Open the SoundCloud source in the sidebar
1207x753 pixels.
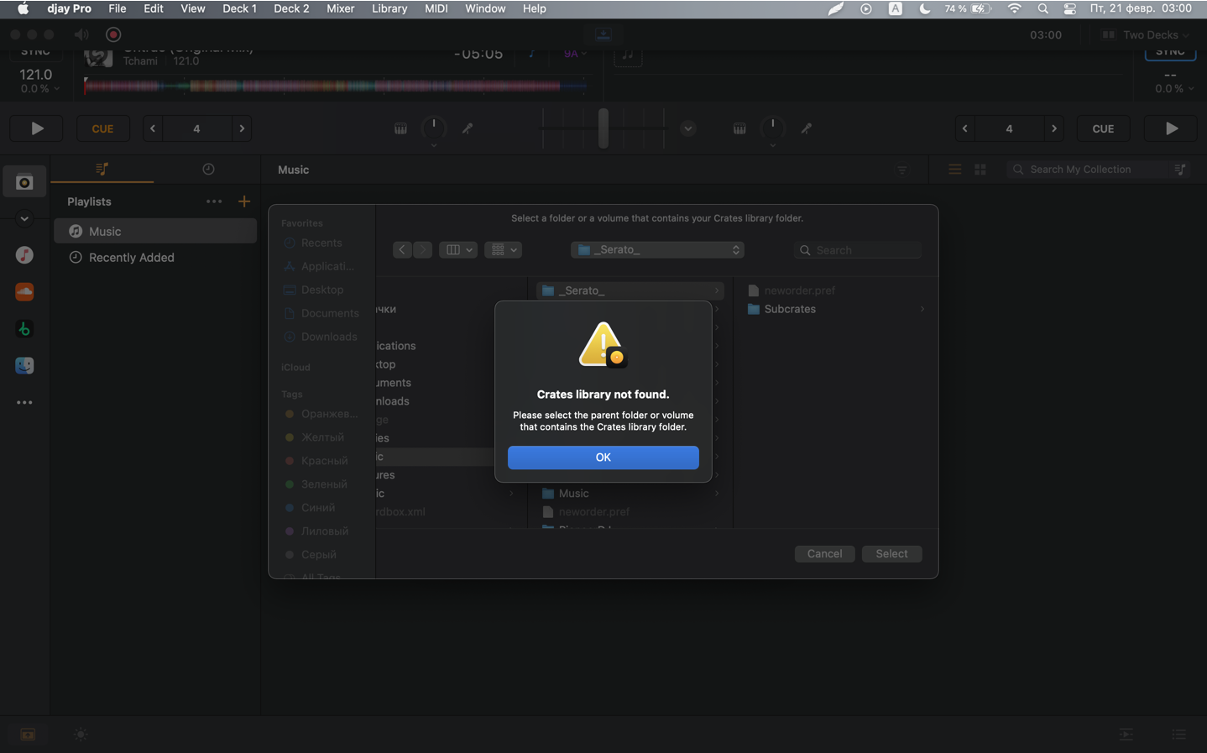(24, 292)
